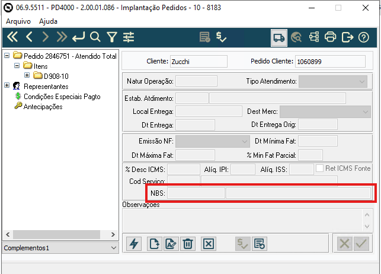
Task: Expand the Representantes tree node
Action: point(7,85)
